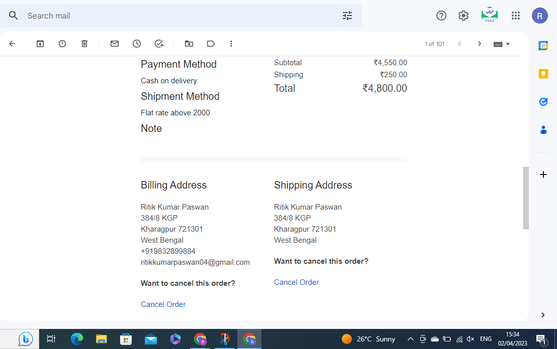Select 'Cash on delivery' text
Image resolution: width=557 pixels, height=349 pixels.
click(x=169, y=81)
